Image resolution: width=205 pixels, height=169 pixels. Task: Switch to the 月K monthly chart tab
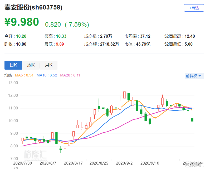pyautogui.click(x=48, y=65)
